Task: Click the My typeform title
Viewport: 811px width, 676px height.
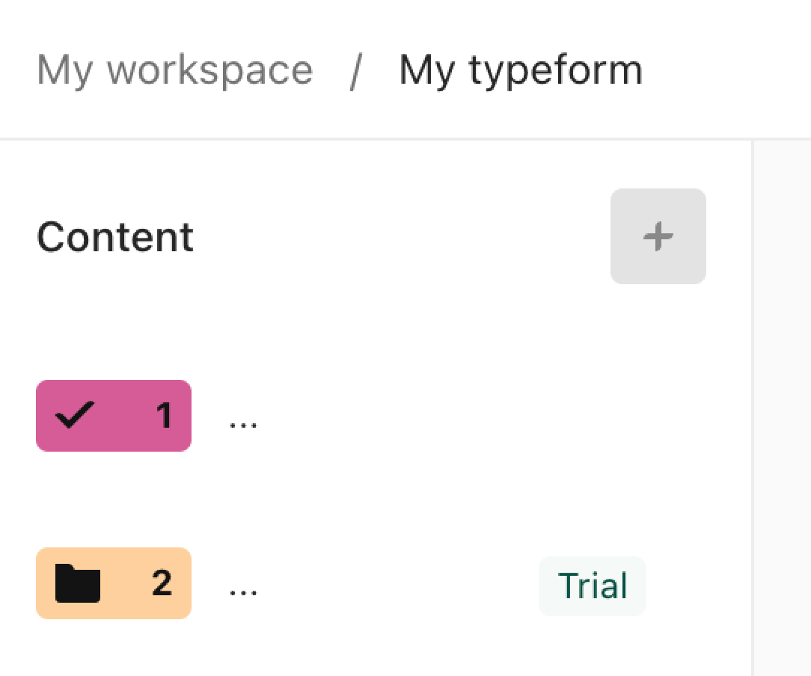Action: tap(520, 70)
